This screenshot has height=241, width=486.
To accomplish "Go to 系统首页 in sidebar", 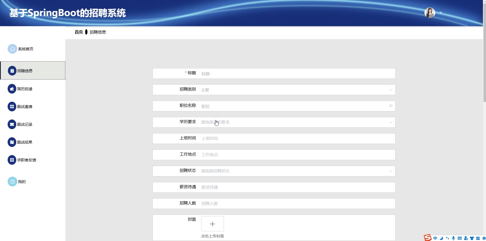I will coord(26,49).
